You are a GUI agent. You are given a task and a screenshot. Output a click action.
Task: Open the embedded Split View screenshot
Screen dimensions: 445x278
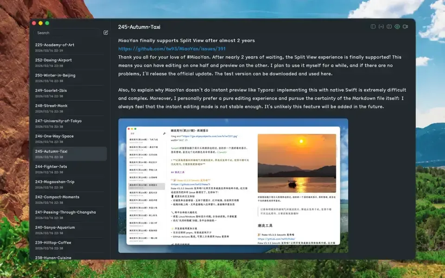click(233, 185)
